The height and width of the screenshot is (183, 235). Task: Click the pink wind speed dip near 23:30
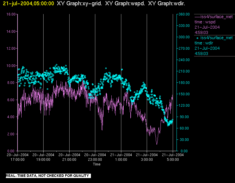102,130
